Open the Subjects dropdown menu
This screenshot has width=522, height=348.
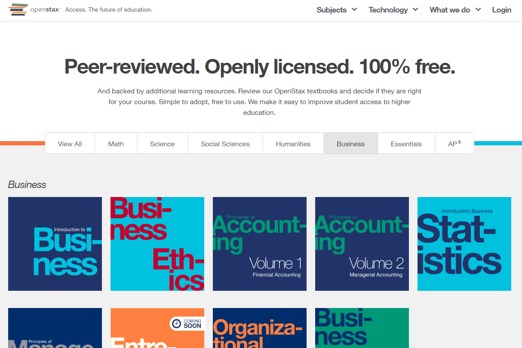336,9
